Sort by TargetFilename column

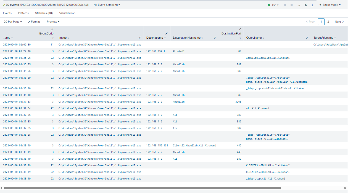click(x=325, y=37)
